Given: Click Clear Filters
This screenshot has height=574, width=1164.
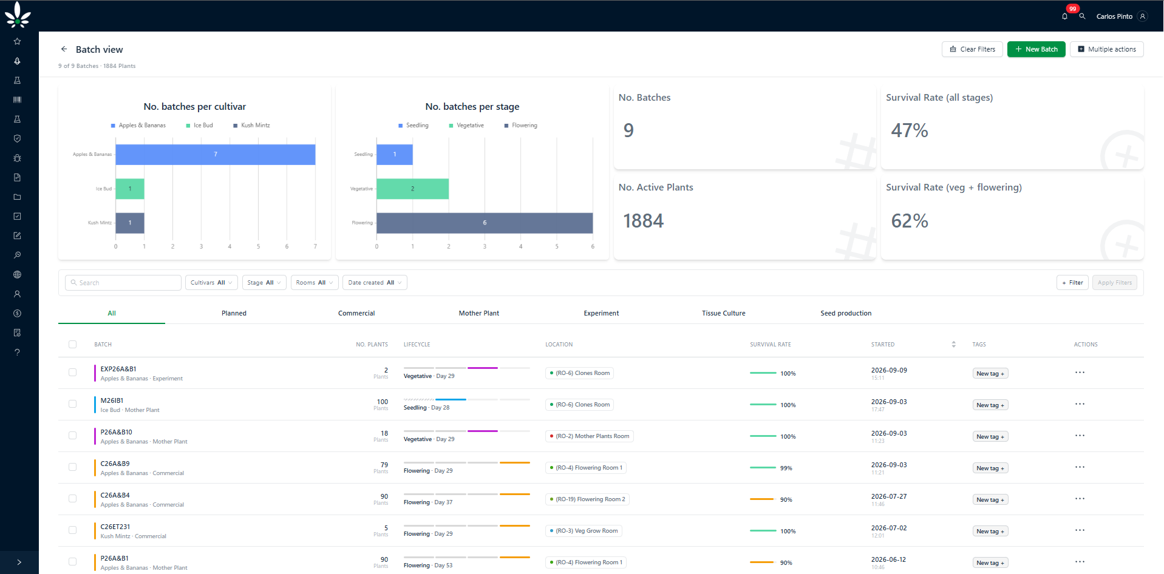Looking at the screenshot, I should [x=972, y=49].
